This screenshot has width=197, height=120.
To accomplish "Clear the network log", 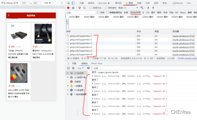I will coord(73,8).
